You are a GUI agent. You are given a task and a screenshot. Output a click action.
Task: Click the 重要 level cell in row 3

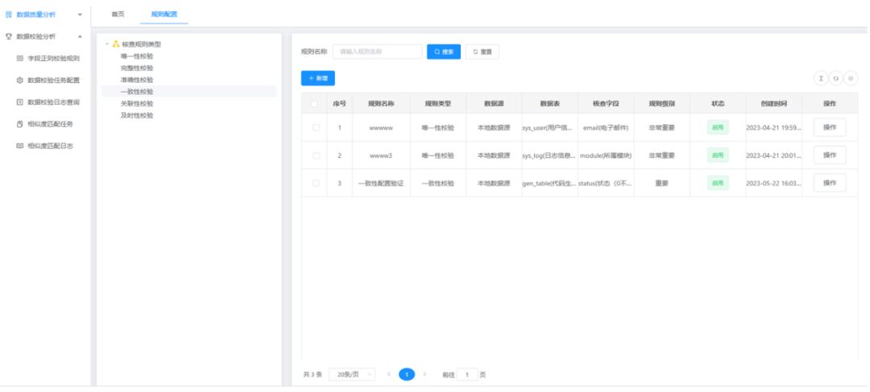(x=662, y=183)
